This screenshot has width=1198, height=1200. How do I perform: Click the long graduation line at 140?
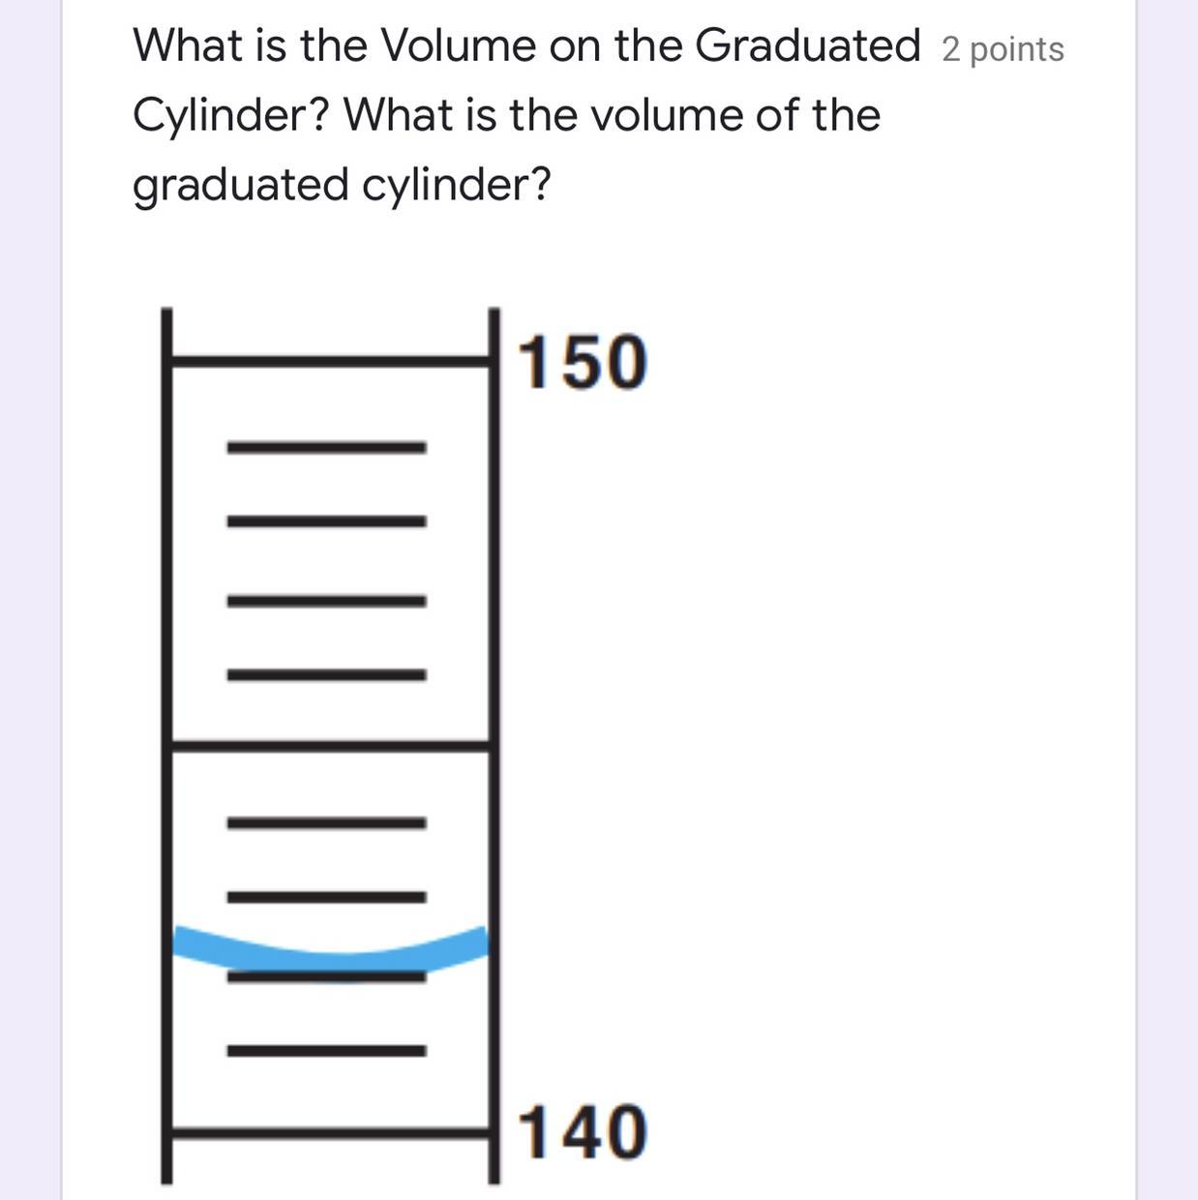[329, 1130]
